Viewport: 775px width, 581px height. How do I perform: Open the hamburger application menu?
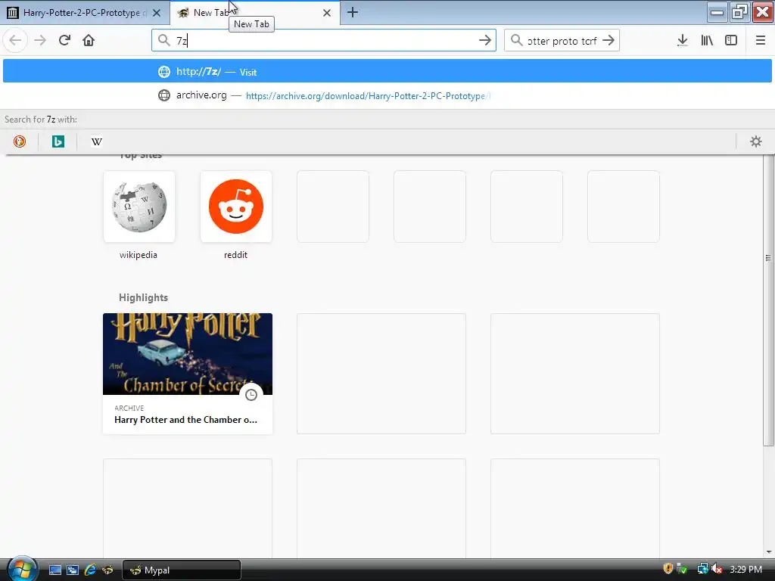pyautogui.click(x=760, y=40)
